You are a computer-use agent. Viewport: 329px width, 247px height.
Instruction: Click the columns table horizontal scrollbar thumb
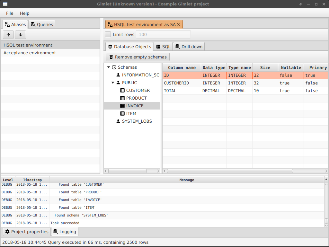(x=230, y=171)
